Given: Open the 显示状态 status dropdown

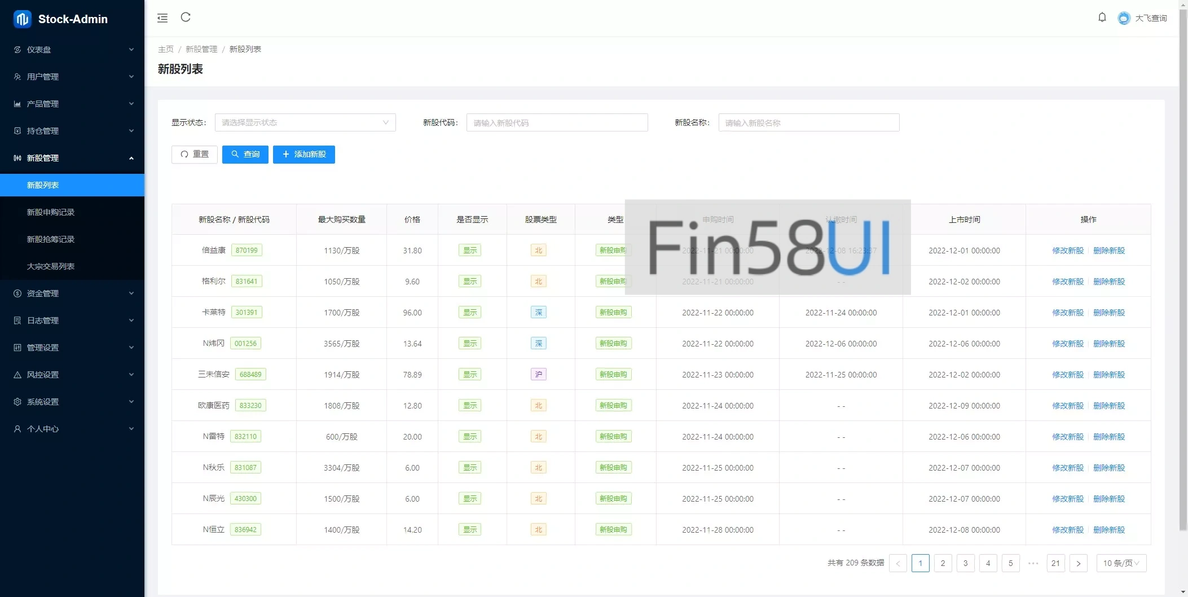Looking at the screenshot, I should coord(305,122).
